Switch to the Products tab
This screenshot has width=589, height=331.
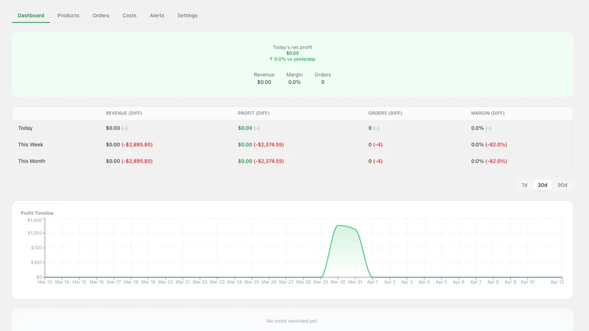click(x=68, y=15)
